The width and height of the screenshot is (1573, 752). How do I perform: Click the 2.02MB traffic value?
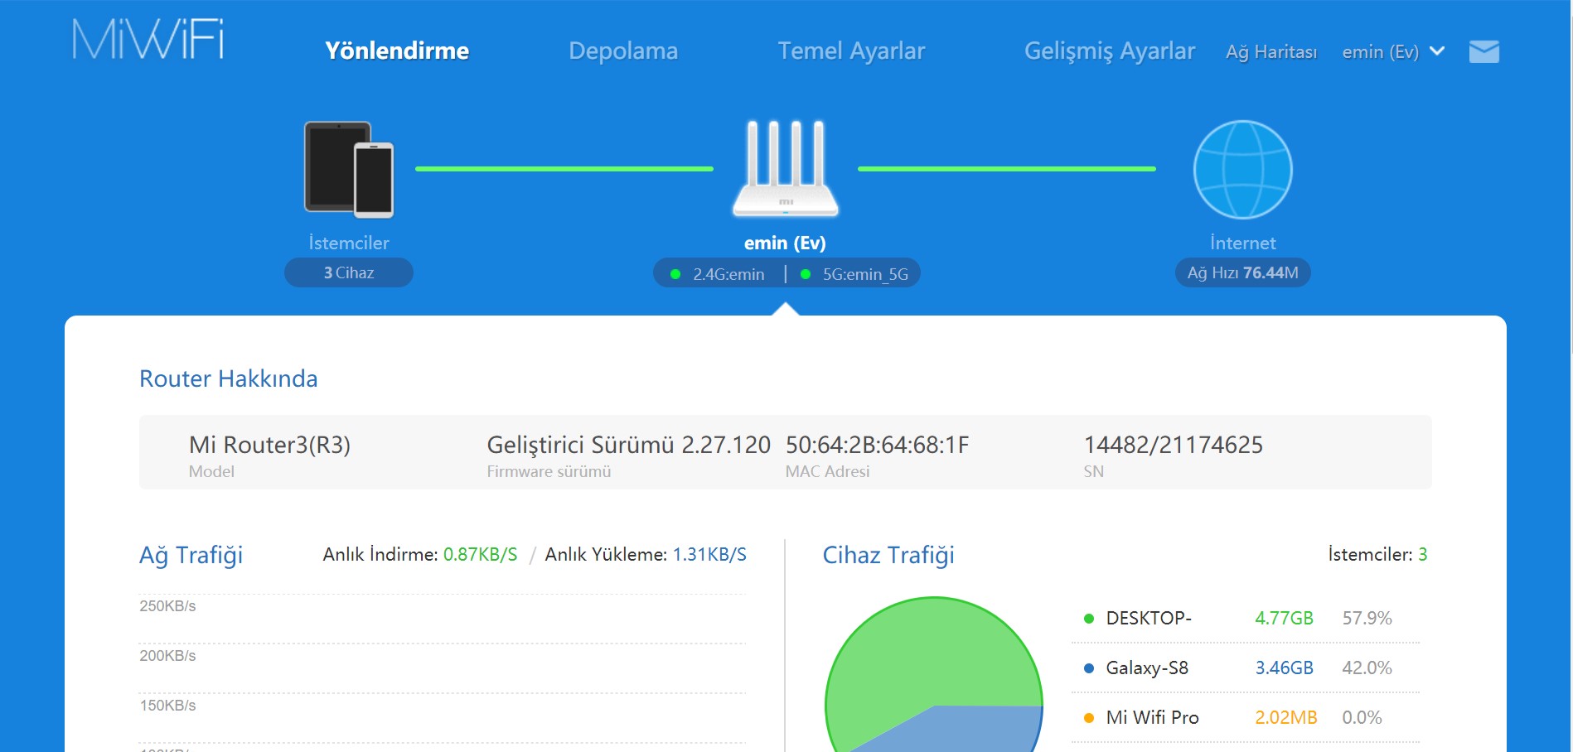(1286, 717)
